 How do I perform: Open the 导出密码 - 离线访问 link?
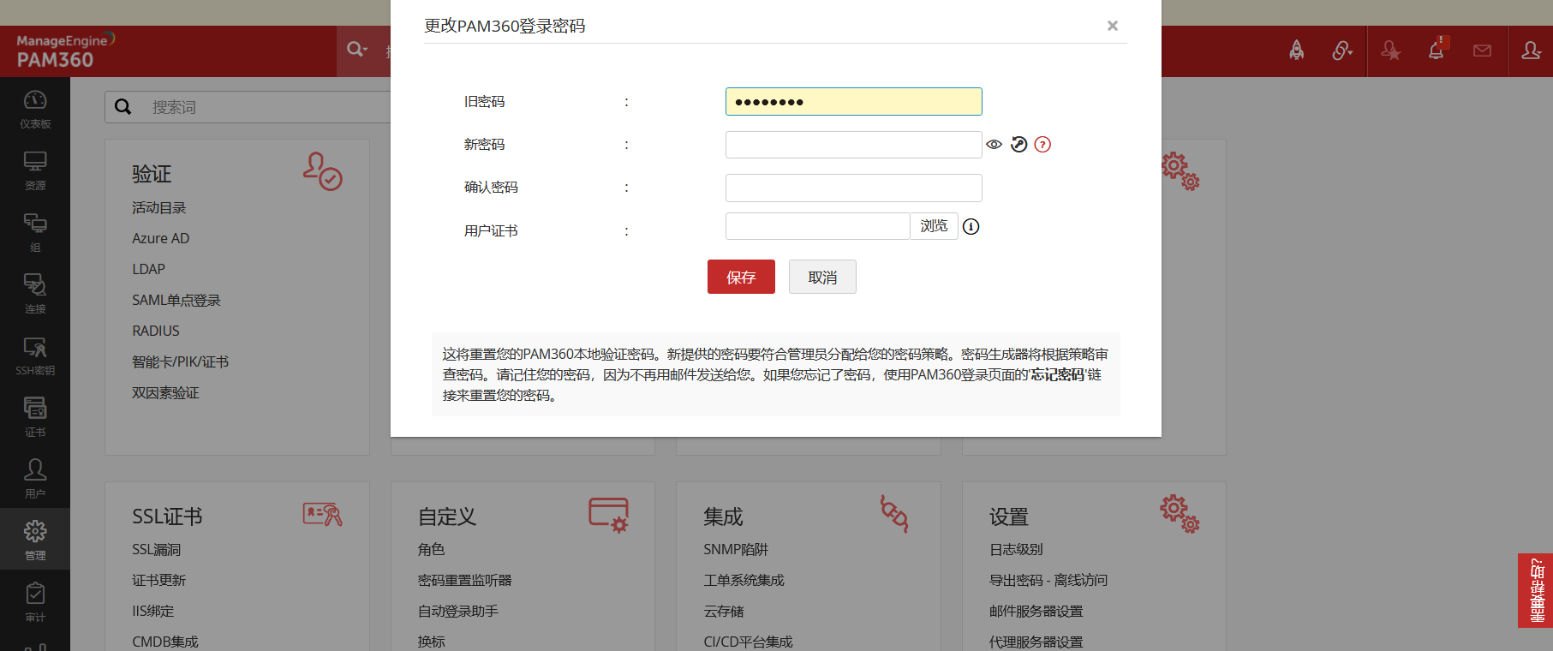pos(1048,580)
